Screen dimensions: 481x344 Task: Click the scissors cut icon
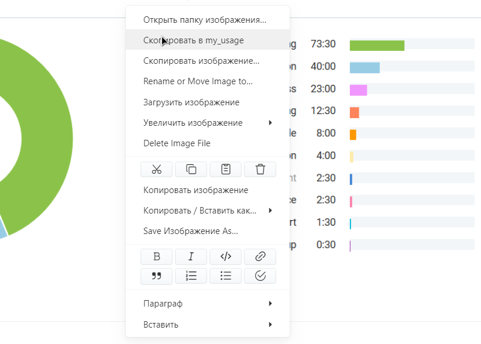(156, 170)
